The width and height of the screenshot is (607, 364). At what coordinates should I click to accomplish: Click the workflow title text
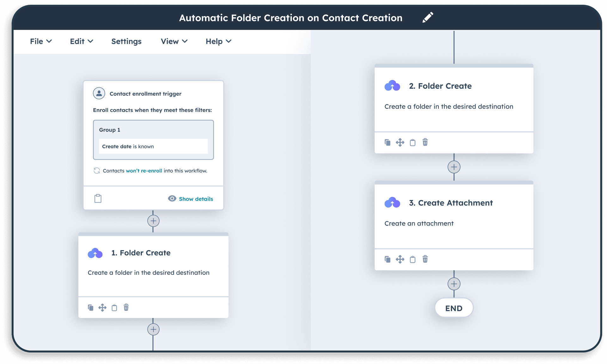point(291,18)
